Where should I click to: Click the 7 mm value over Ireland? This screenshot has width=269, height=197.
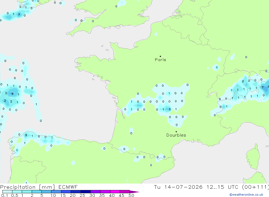point(19,15)
